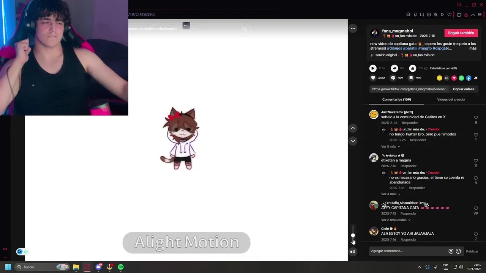Screen dimensions: 486x273
Task: Show hidden system tray icons chevron
Action: (419, 267)
